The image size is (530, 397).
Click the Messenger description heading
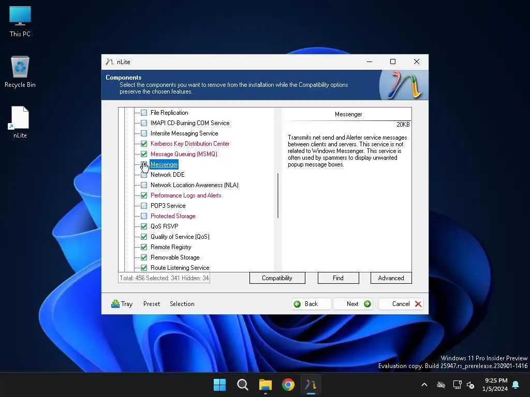tap(348, 114)
